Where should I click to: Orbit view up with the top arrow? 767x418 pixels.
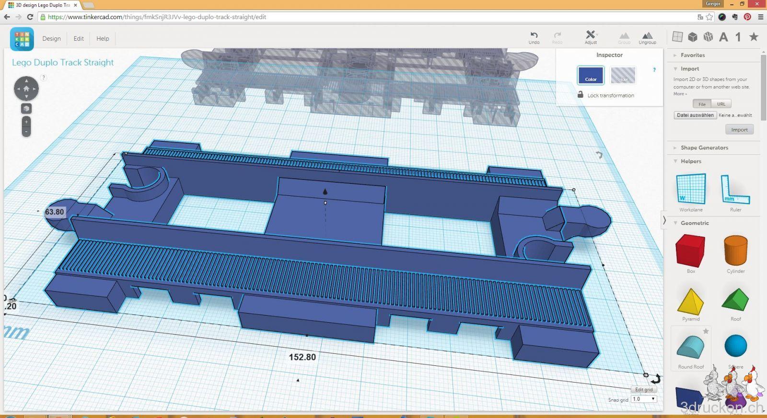tap(26, 81)
